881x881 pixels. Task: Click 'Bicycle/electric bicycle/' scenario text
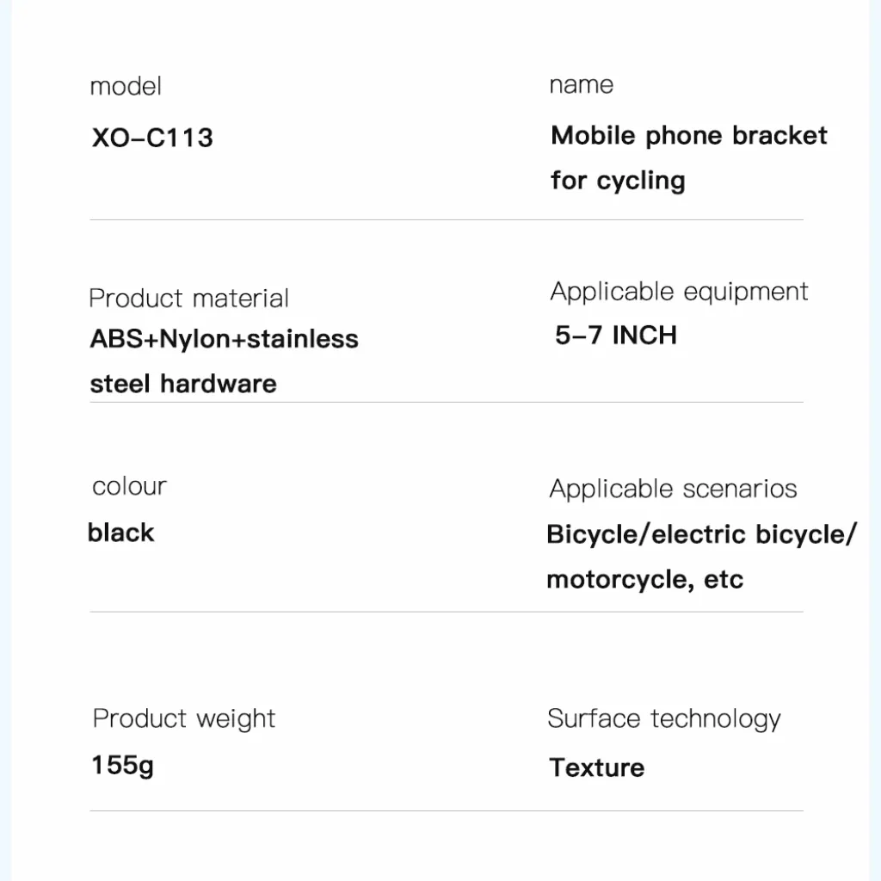(702, 534)
